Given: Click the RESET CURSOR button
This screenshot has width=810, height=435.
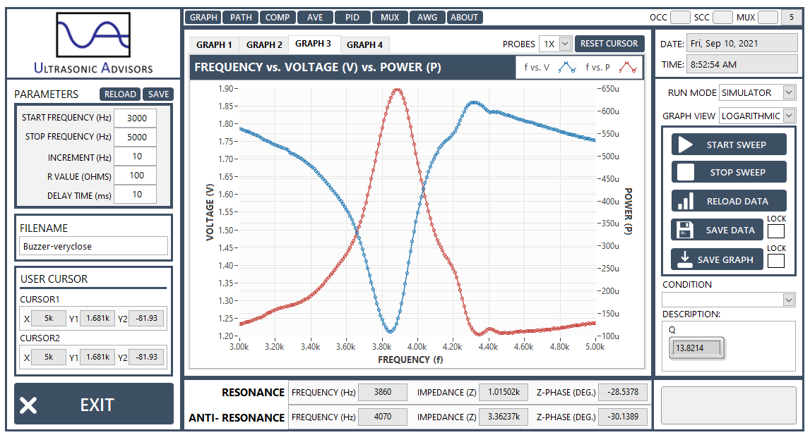Looking at the screenshot, I should [x=609, y=43].
